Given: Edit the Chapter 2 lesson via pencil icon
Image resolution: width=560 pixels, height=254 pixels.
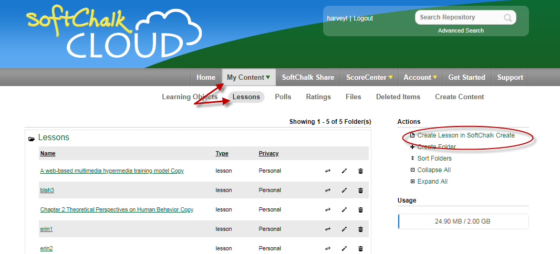Looking at the screenshot, I should (344, 210).
